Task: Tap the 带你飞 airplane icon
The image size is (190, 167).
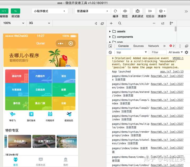Action: (12, 114)
